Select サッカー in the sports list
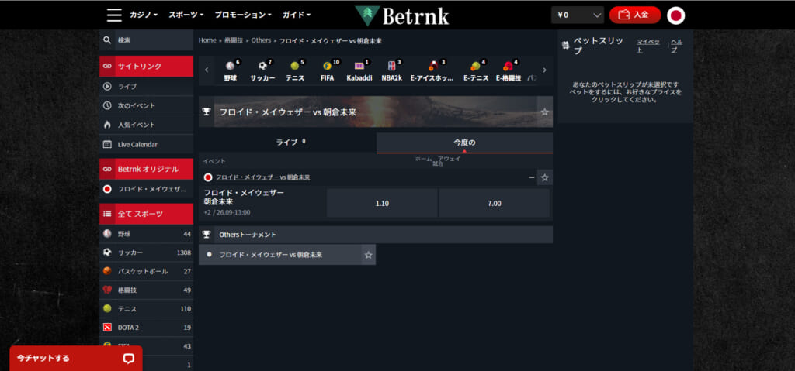The image size is (795, 371). coord(147,252)
